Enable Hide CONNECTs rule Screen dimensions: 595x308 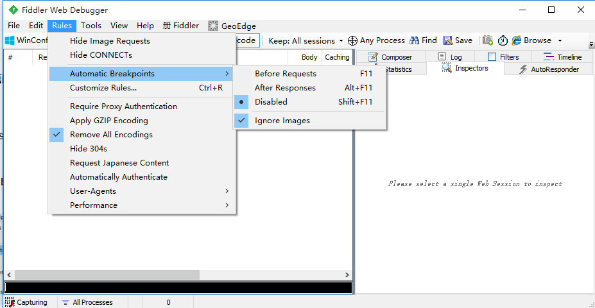click(x=142, y=55)
